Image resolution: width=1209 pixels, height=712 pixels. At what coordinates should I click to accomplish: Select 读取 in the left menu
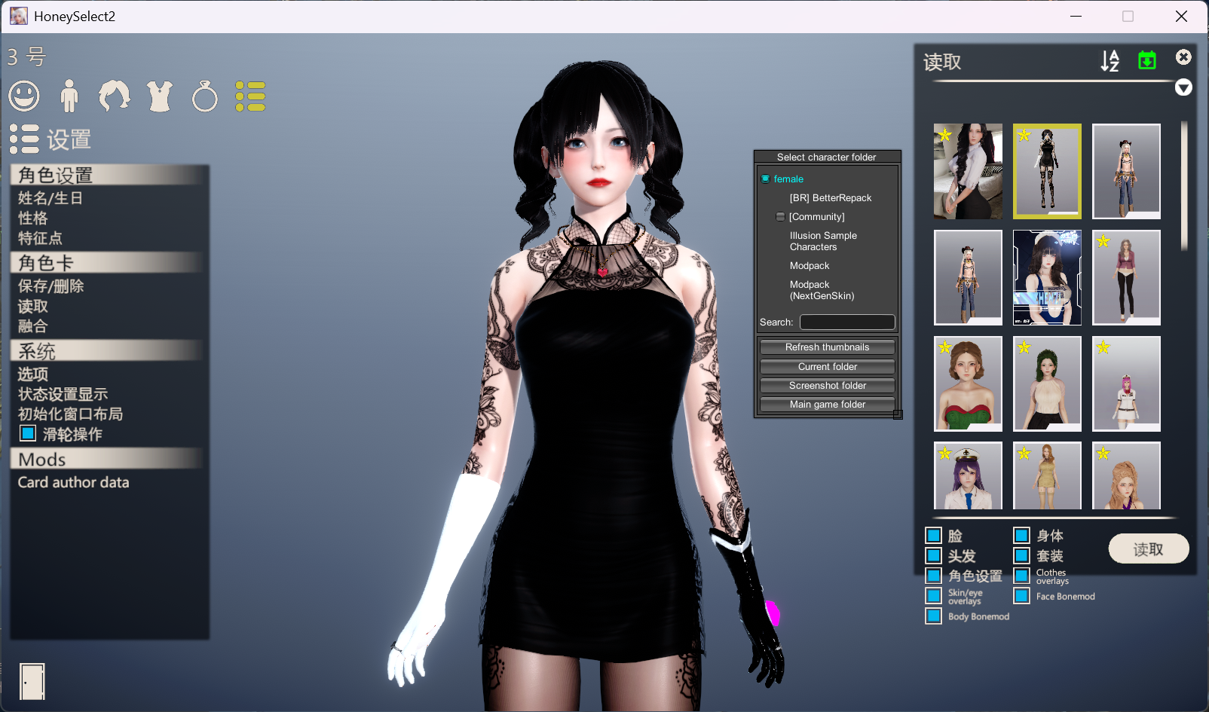pos(33,307)
